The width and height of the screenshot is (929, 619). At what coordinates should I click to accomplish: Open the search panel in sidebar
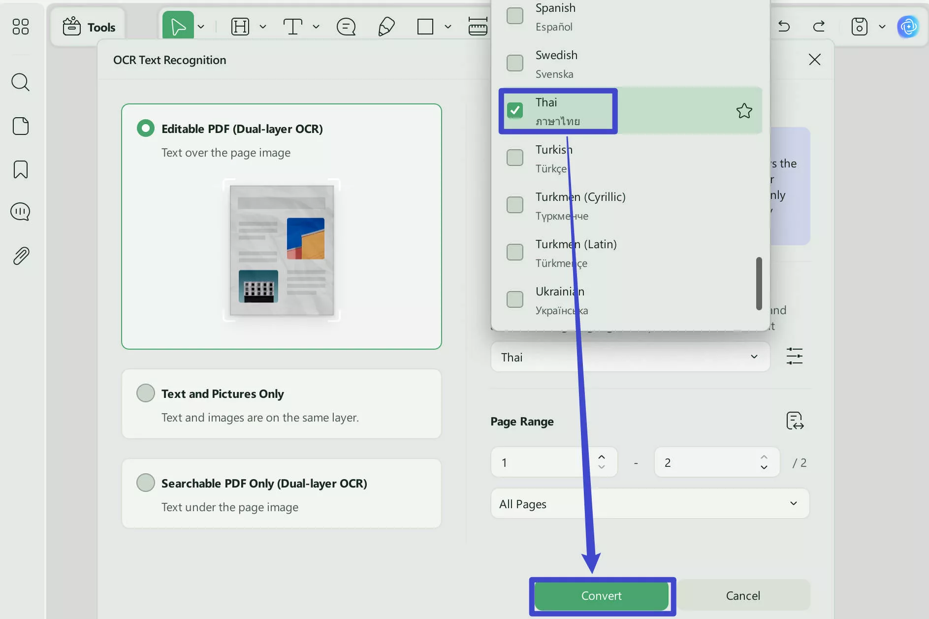tap(21, 82)
